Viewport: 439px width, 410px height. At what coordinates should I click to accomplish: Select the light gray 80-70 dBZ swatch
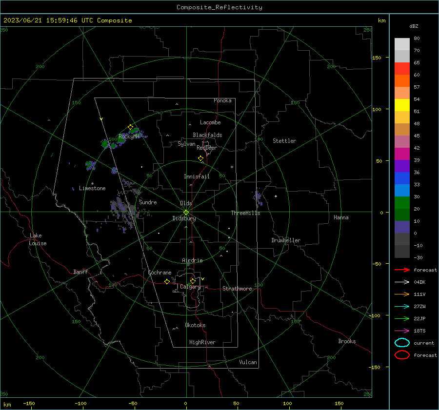coord(402,44)
